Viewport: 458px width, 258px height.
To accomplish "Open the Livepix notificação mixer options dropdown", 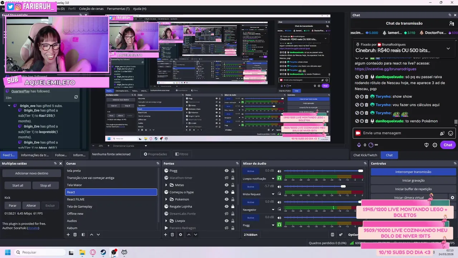I will [273, 178].
